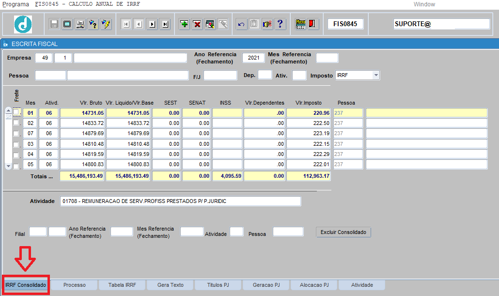Click the FIS0845 program code field
Image resolution: width=499 pixels, height=296 pixels.
click(345, 24)
